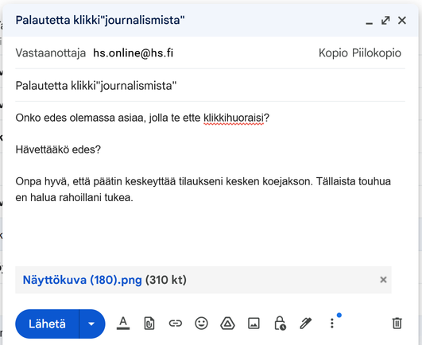Insert files using Google Drive
This screenshot has width=422, height=345.
(x=227, y=324)
